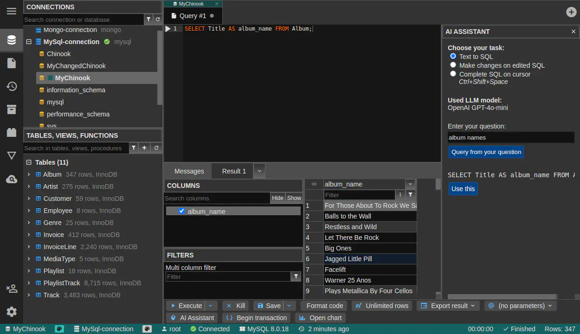The height and width of the screenshot is (334, 580).
Task: Click the Execute button
Action: click(x=186, y=306)
